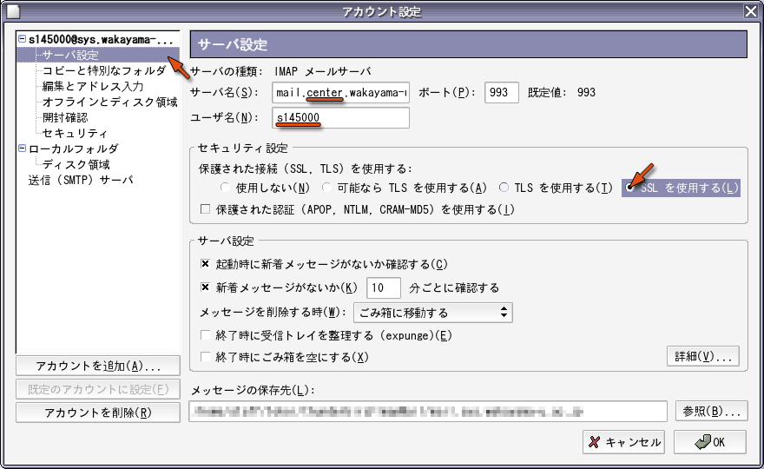
Task: Collapse the s145000@sys.wakayama account tree
Action: (x=22, y=38)
